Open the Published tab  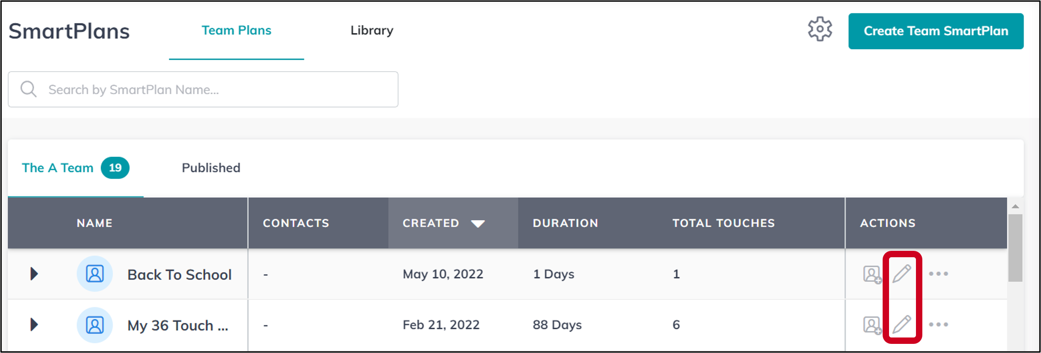[x=211, y=168]
